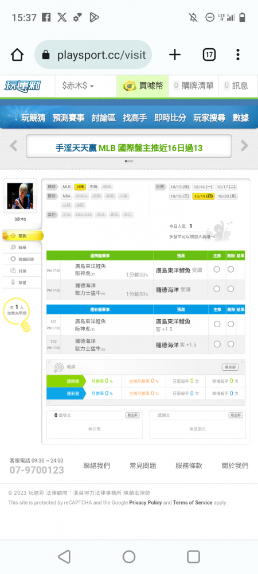Select 刪除 radio for 國際盤 羅德海洋
Image resolution: width=258 pixels, height=574 pixels.
point(230,289)
